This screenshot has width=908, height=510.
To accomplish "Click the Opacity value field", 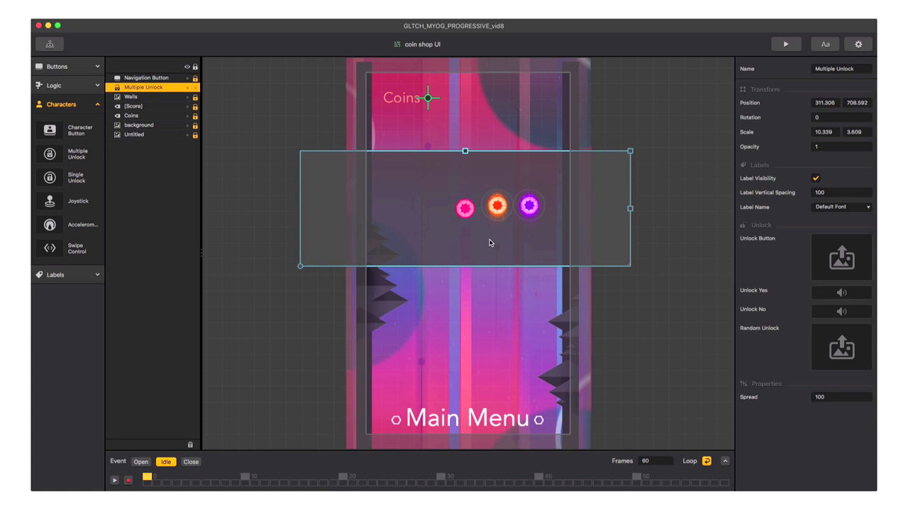I will (x=841, y=147).
